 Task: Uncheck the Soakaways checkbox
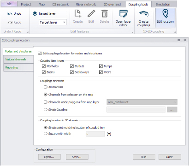pos(72,72)
